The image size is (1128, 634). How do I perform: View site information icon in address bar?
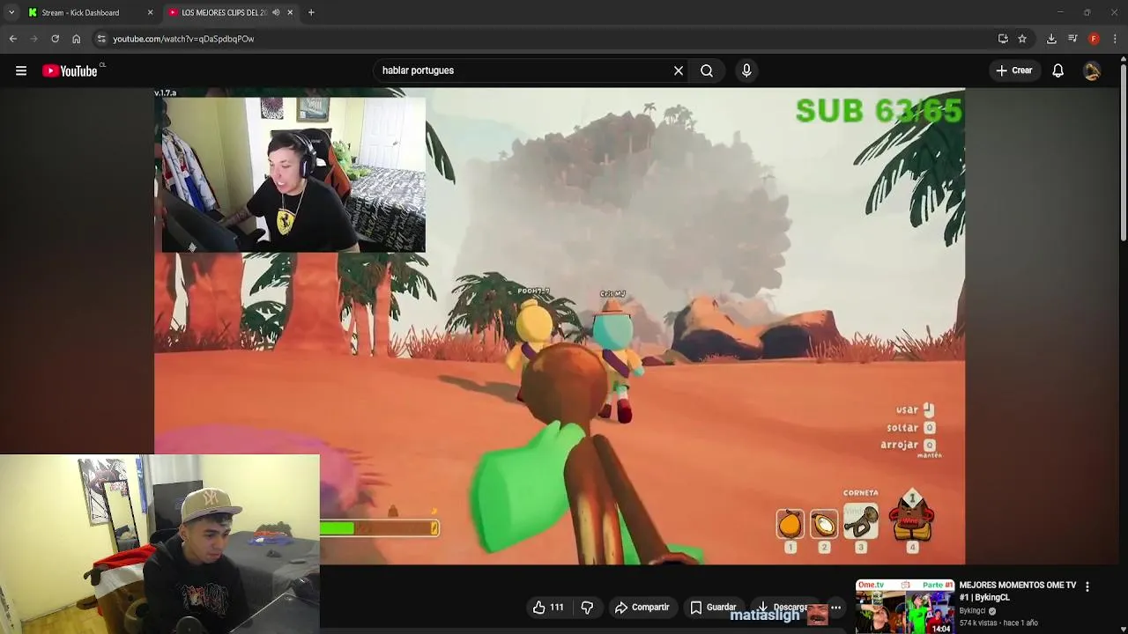pos(101,39)
